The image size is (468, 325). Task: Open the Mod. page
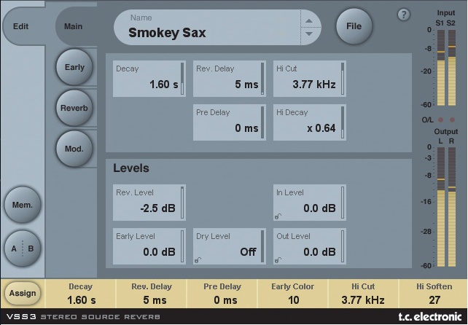click(x=74, y=149)
